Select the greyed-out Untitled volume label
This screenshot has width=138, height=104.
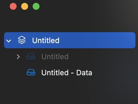55,56
